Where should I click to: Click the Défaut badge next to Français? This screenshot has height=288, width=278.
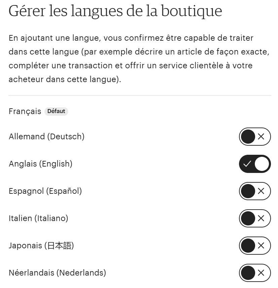click(56, 111)
